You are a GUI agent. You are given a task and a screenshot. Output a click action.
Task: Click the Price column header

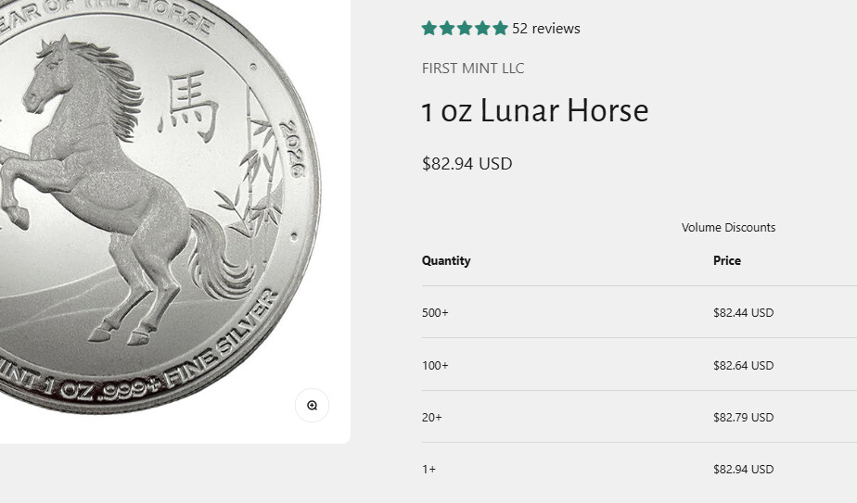tap(727, 261)
